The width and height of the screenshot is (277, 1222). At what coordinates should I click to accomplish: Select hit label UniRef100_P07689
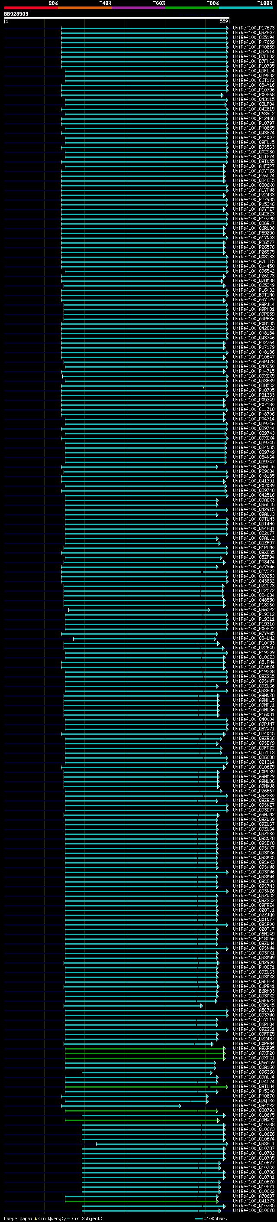pyautogui.click(x=254, y=42)
